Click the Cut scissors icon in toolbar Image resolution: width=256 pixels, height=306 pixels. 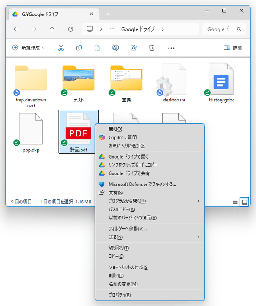coord(61,48)
